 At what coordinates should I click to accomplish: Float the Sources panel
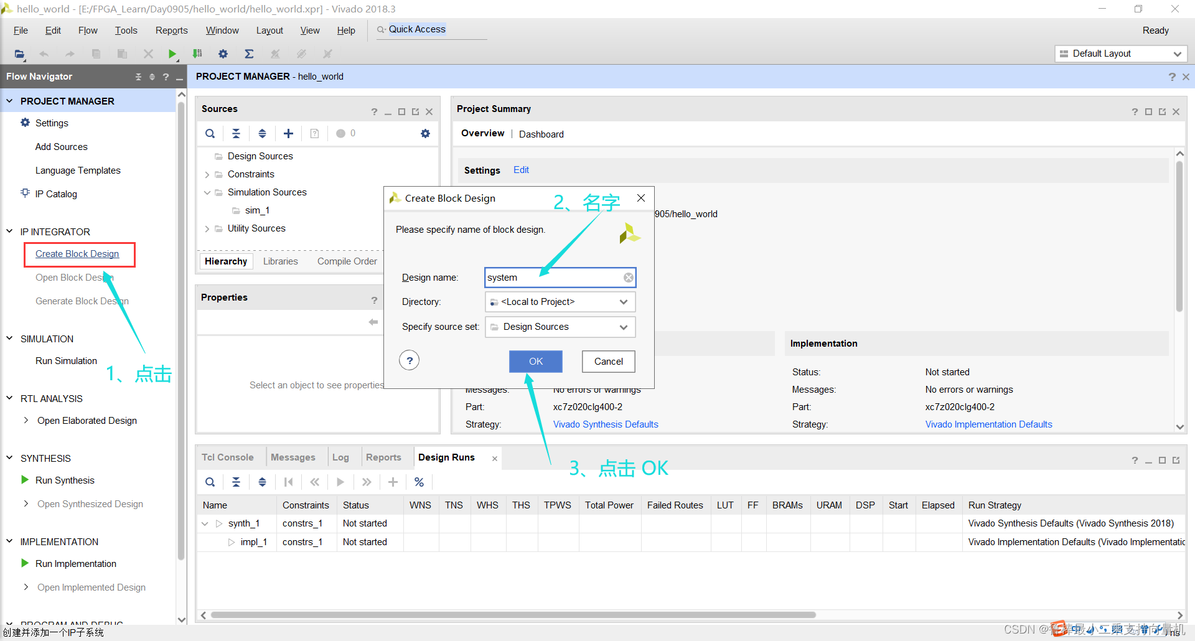coord(415,111)
